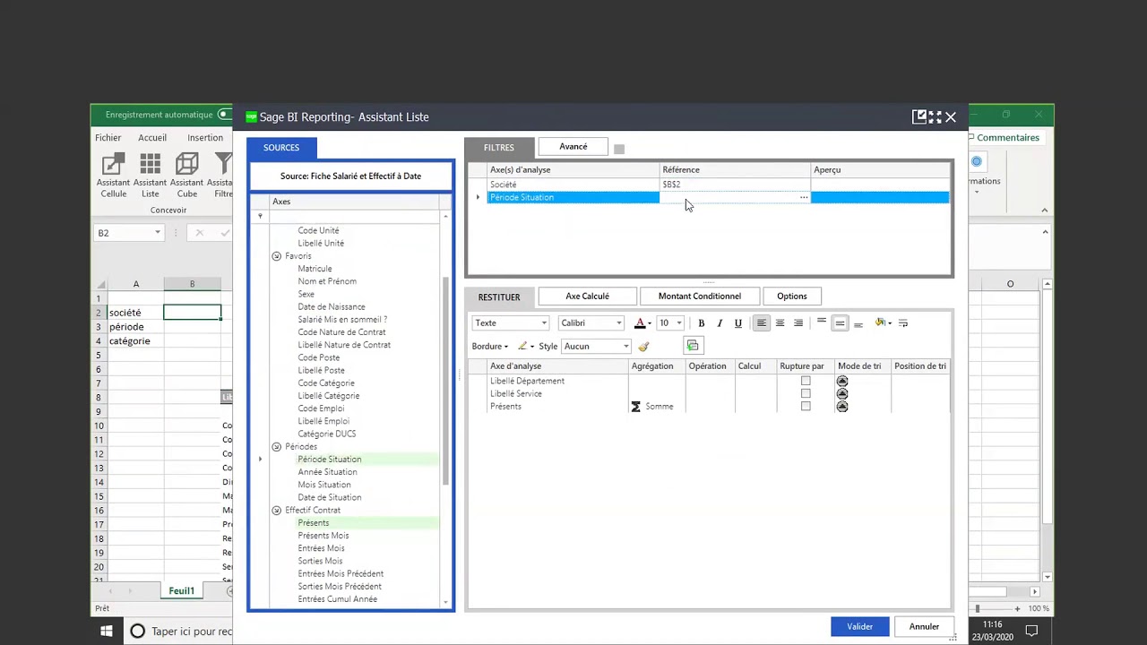This screenshot has width=1147, height=645.
Task: Click Assistant Cube icon in Excel ribbon
Action: (x=186, y=174)
